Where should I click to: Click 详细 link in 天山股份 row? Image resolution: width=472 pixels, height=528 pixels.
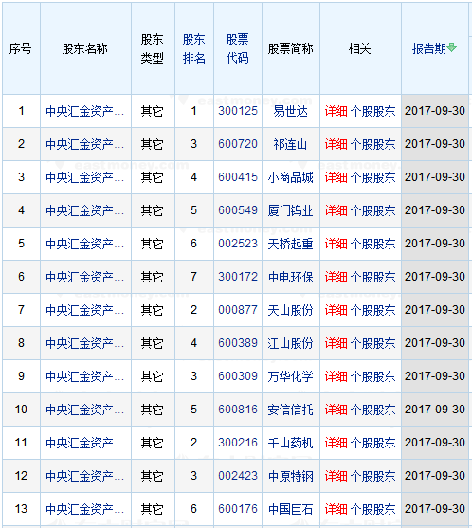tap(336, 310)
